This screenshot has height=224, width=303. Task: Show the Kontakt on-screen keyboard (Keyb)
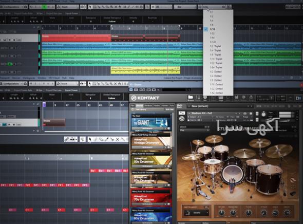tap(221, 98)
